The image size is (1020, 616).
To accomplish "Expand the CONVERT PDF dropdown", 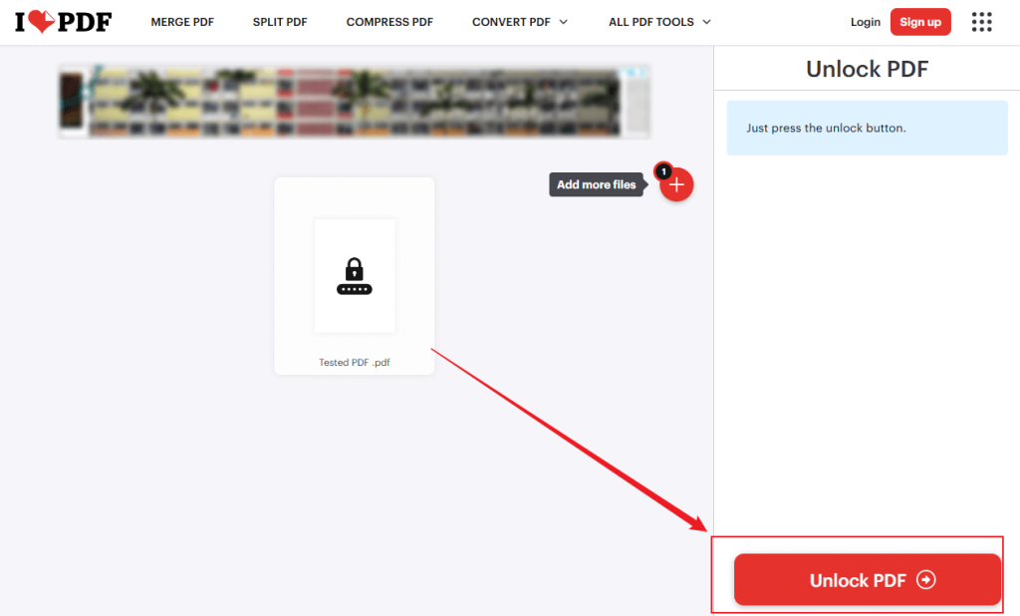I will (512, 21).
